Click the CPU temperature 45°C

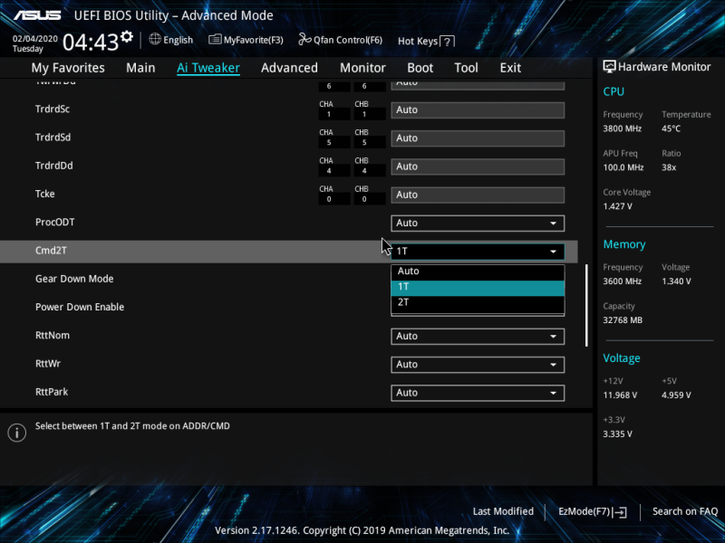[x=671, y=129]
